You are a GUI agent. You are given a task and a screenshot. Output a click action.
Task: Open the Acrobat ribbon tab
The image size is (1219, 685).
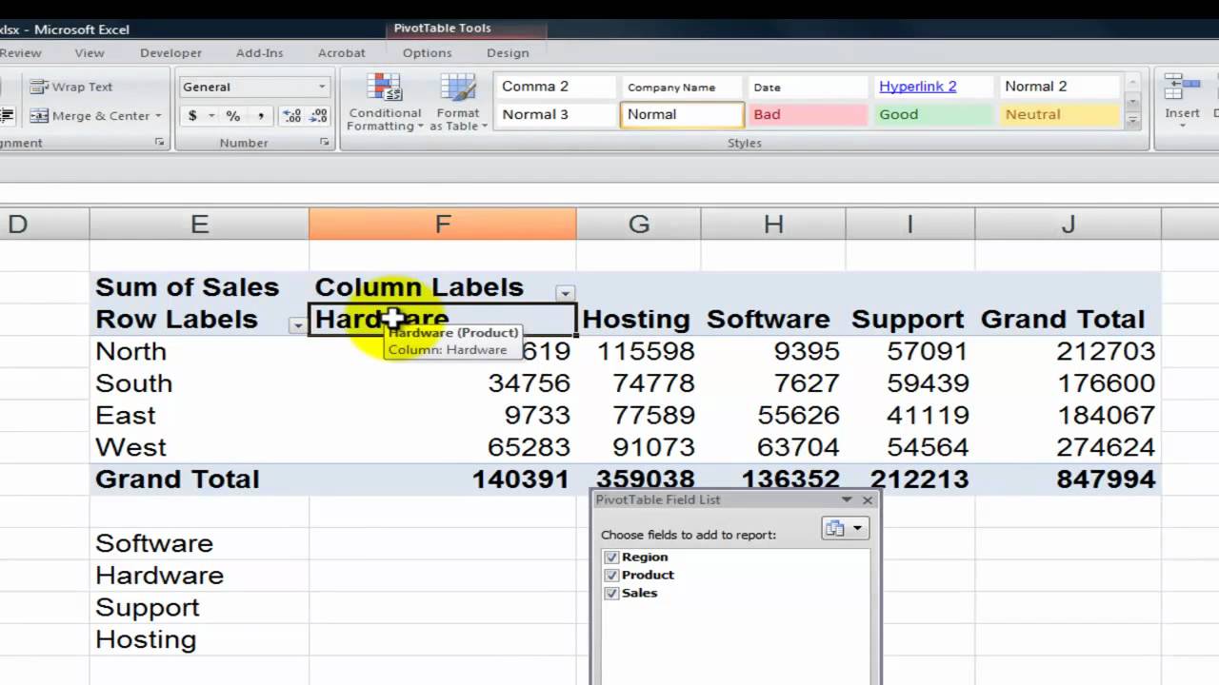[x=341, y=53]
